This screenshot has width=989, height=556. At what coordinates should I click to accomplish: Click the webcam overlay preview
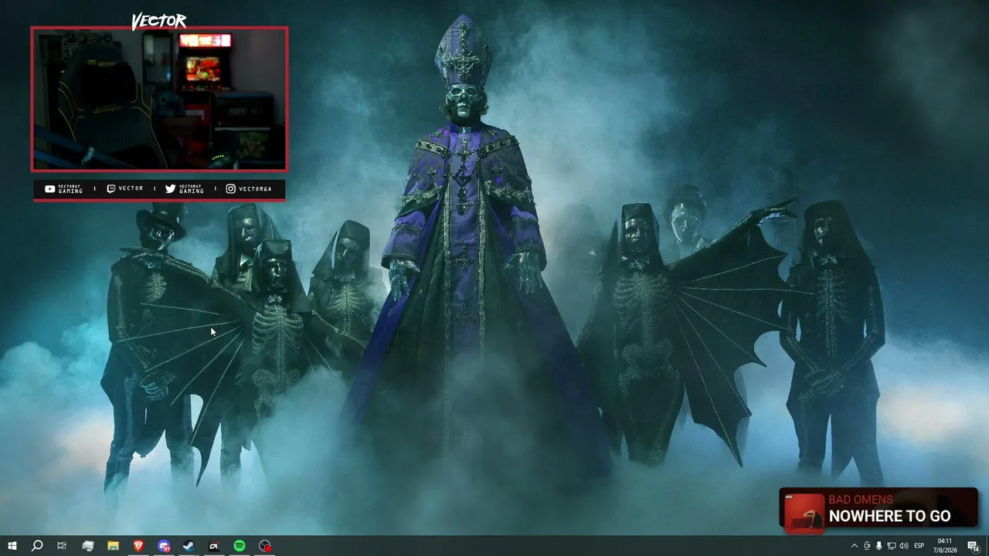click(159, 99)
